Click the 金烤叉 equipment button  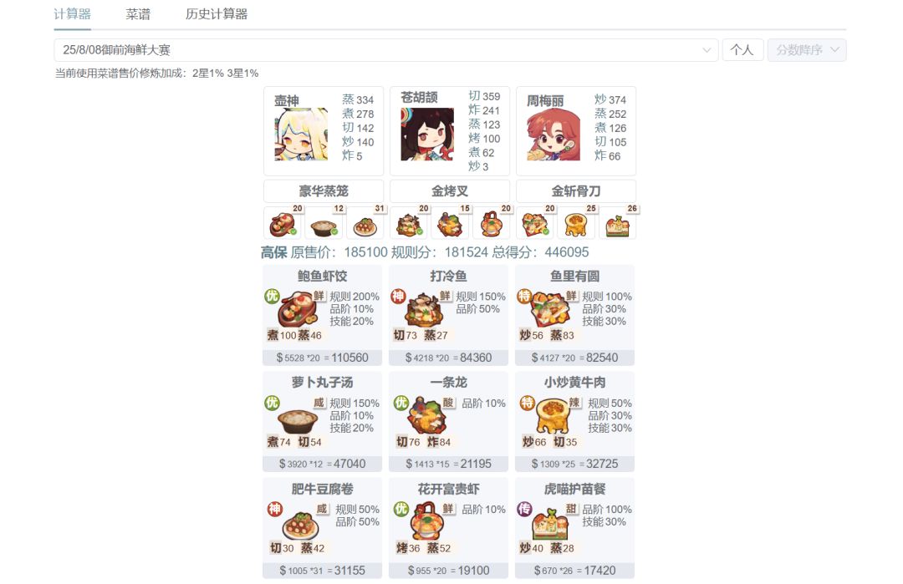pyautogui.click(x=450, y=191)
